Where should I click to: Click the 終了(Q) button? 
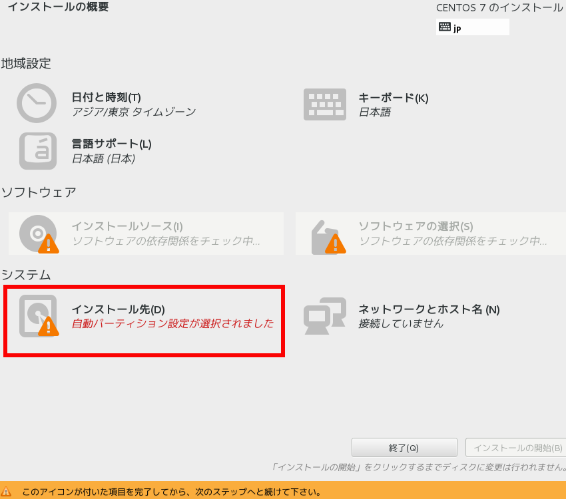pyautogui.click(x=404, y=448)
